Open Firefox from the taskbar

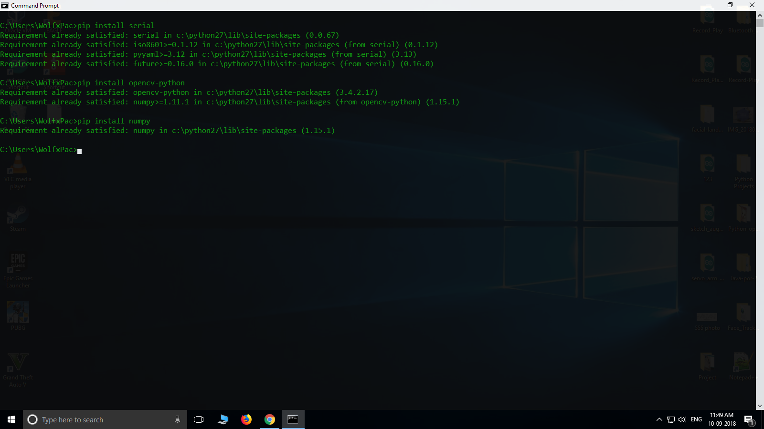[246, 419]
